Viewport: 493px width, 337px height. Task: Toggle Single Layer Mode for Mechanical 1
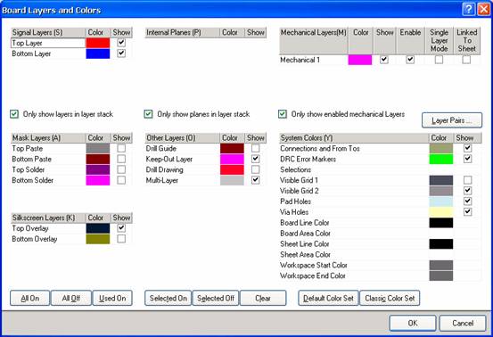(439, 60)
